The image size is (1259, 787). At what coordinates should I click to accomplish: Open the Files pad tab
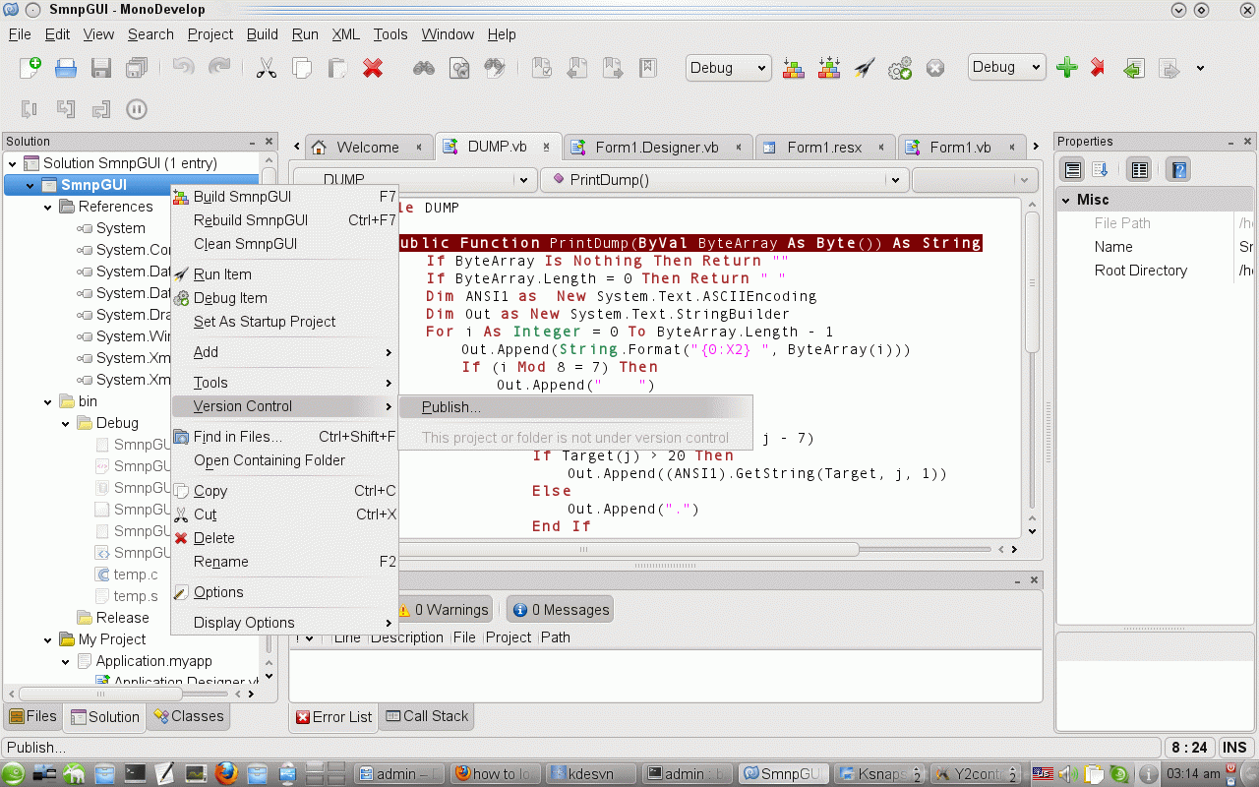[x=33, y=716]
